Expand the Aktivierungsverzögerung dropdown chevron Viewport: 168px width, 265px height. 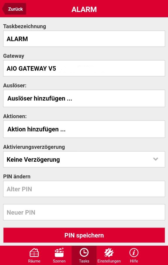click(155, 159)
